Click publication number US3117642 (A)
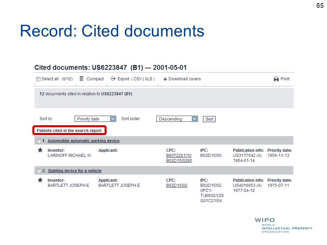 (x=247, y=156)
